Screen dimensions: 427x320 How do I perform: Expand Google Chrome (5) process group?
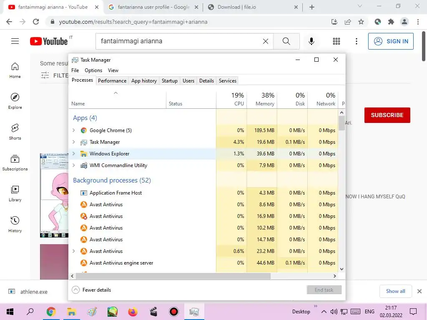pos(73,130)
